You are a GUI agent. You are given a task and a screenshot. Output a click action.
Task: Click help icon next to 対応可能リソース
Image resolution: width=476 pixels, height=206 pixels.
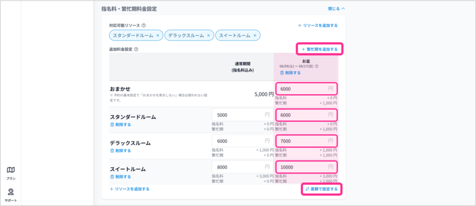click(x=144, y=26)
